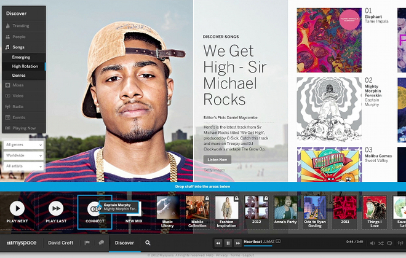Open Radio in the Discover sidebar
406x258 pixels.
point(24,106)
